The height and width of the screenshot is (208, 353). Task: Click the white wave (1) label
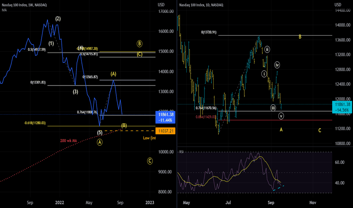(51, 43)
